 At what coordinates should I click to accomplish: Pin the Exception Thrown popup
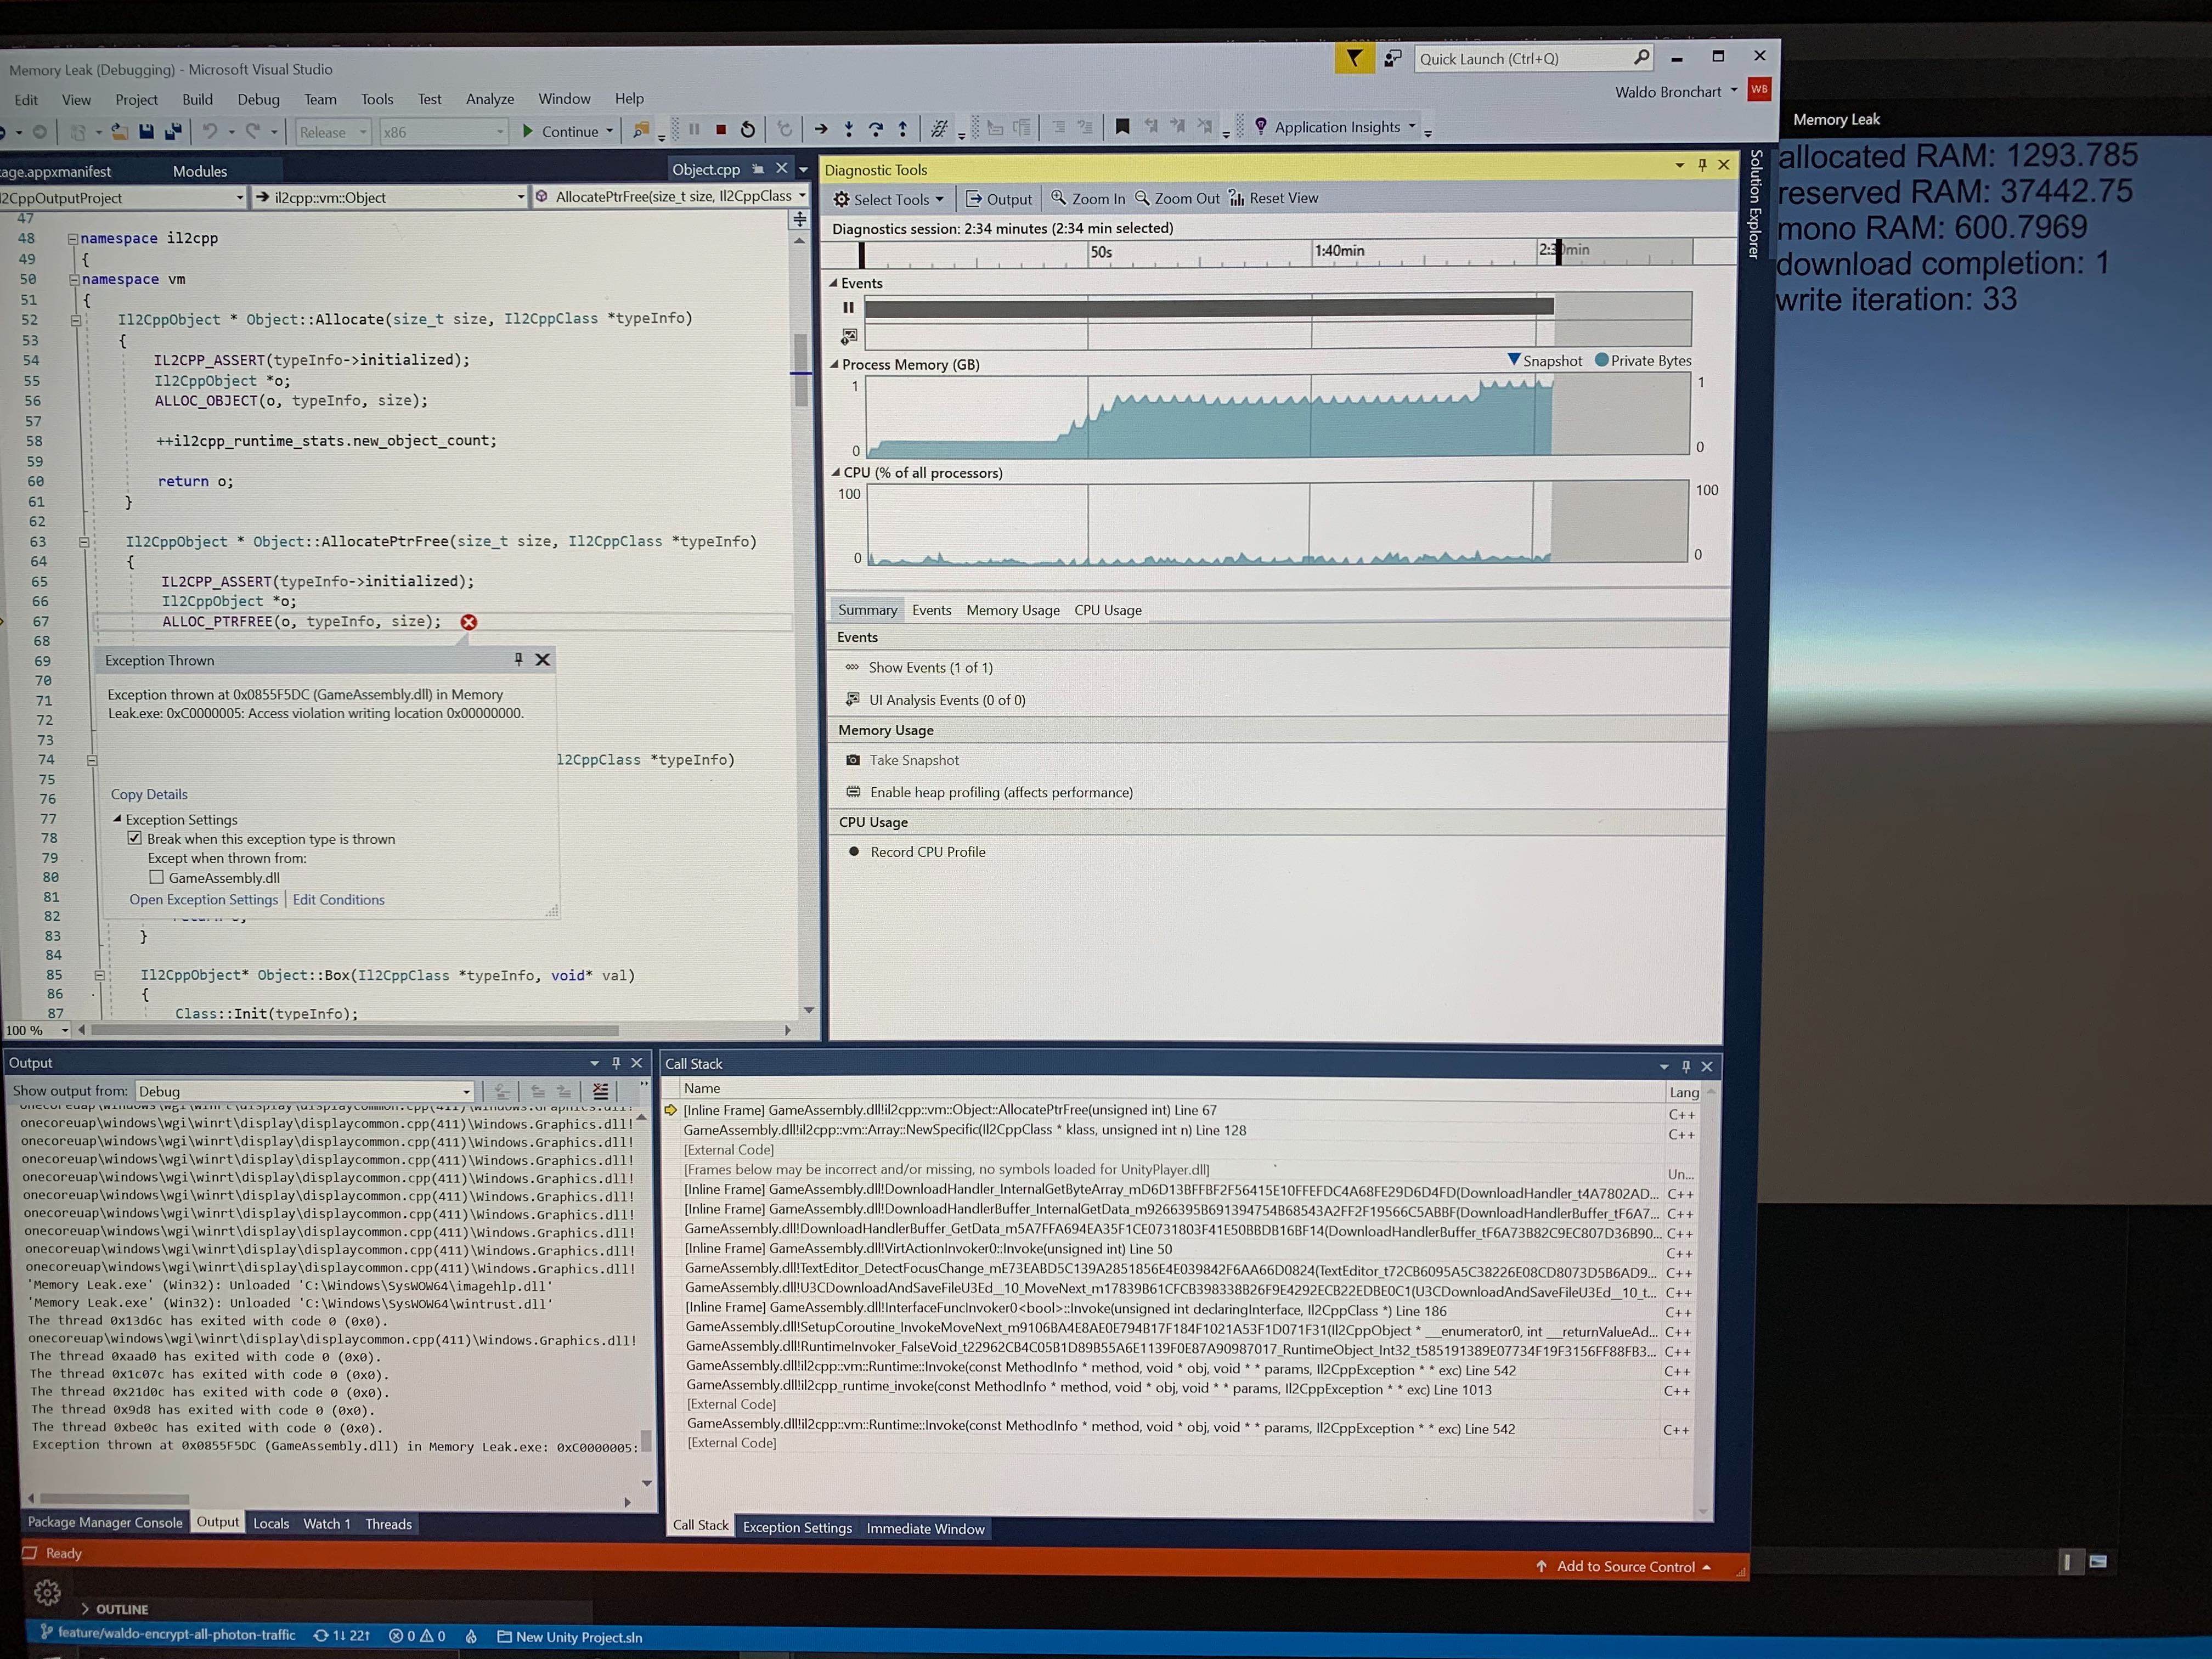[518, 659]
